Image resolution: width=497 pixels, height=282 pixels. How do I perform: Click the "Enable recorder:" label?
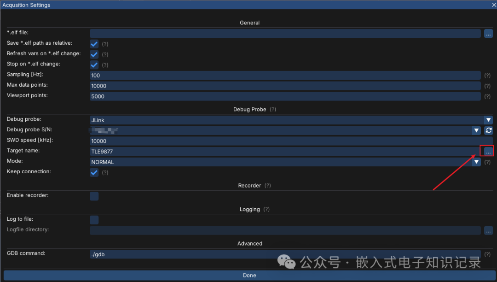point(28,195)
